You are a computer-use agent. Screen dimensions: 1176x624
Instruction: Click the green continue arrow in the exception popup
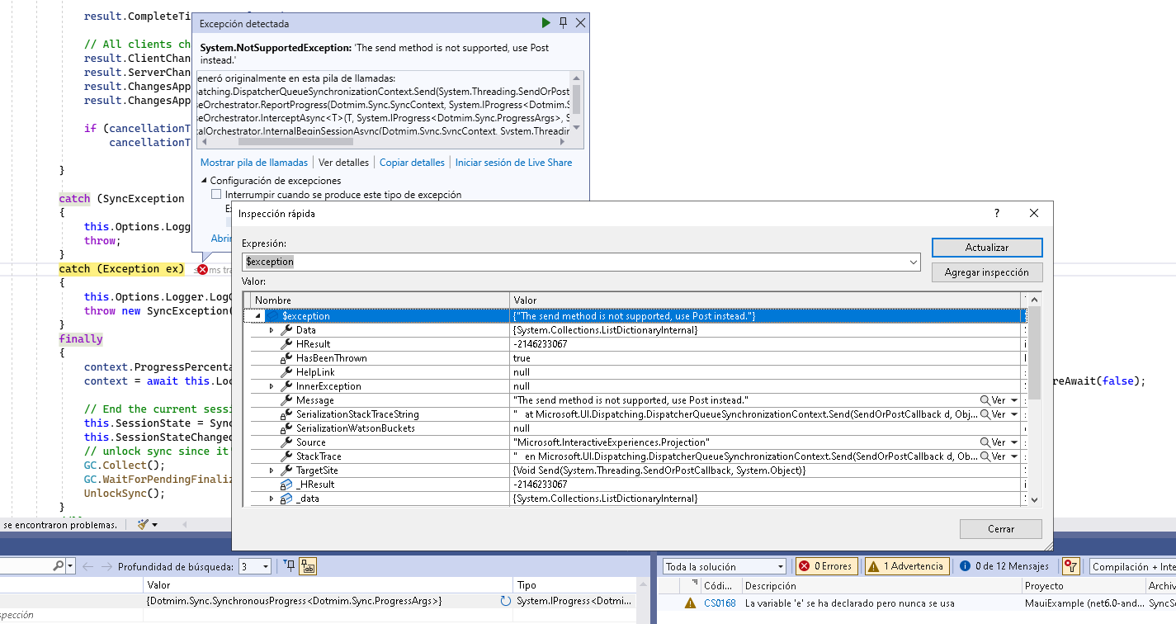click(x=545, y=22)
